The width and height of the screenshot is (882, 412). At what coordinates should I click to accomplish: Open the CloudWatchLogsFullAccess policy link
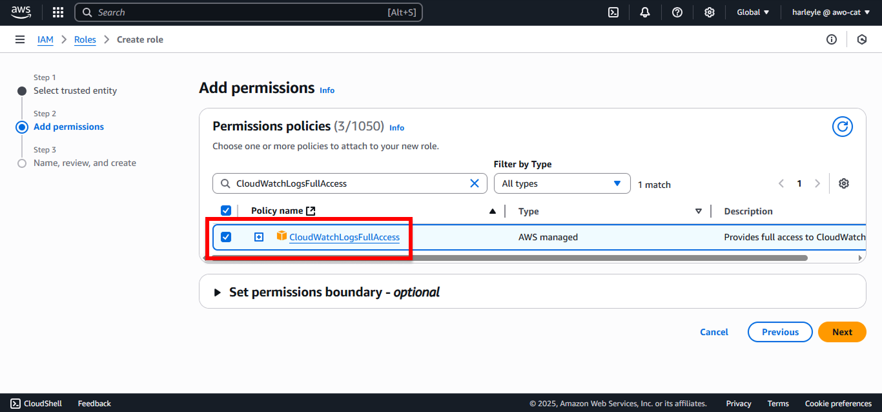344,237
